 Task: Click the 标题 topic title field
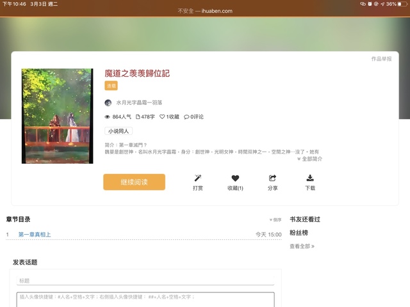[145, 281]
